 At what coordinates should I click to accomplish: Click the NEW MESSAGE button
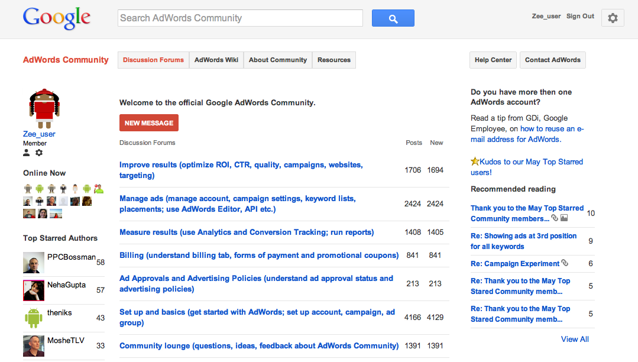click(149, 123)
